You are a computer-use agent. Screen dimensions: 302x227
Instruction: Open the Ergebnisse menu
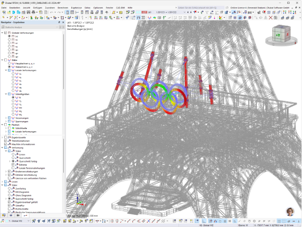pyautogui.click(x=76, y=8)
